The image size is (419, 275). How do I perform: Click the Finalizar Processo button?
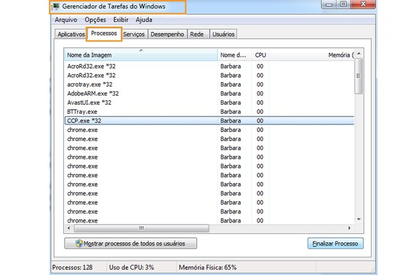coord(335,244)
